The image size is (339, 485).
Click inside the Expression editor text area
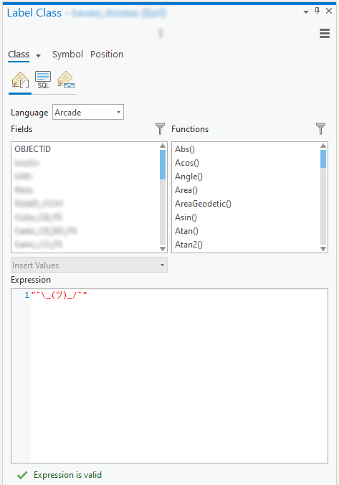point(179,376)
